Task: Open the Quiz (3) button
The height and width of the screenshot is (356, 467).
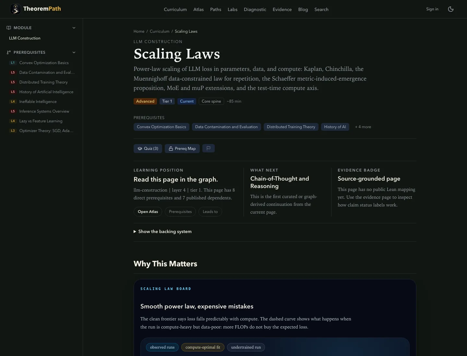Action: click(x=148, y=149)
